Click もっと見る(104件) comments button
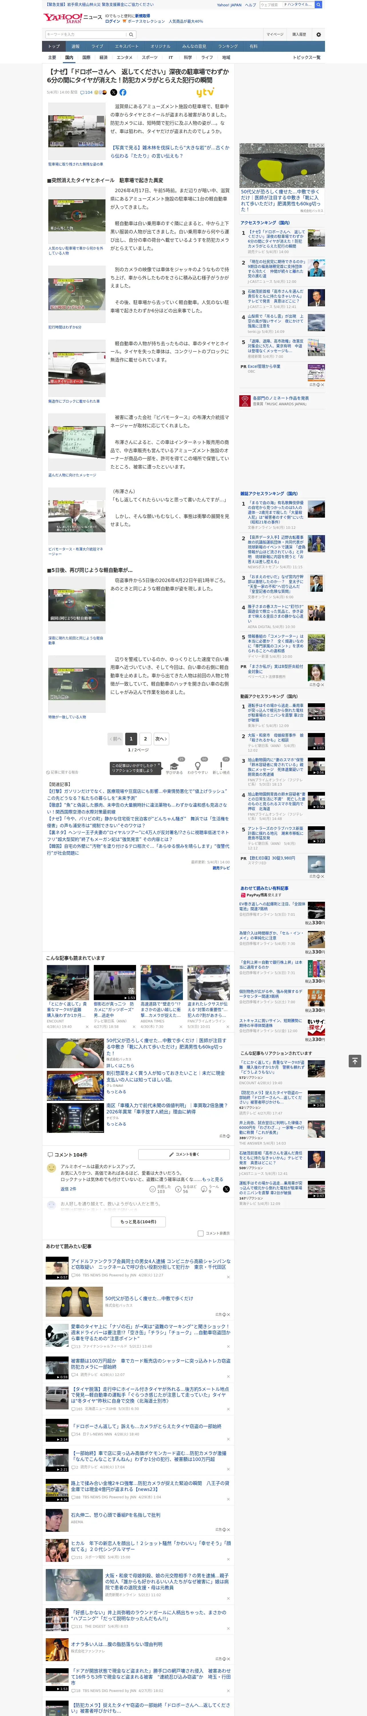The image size is (367, 1716). (x=139, y=1222)
